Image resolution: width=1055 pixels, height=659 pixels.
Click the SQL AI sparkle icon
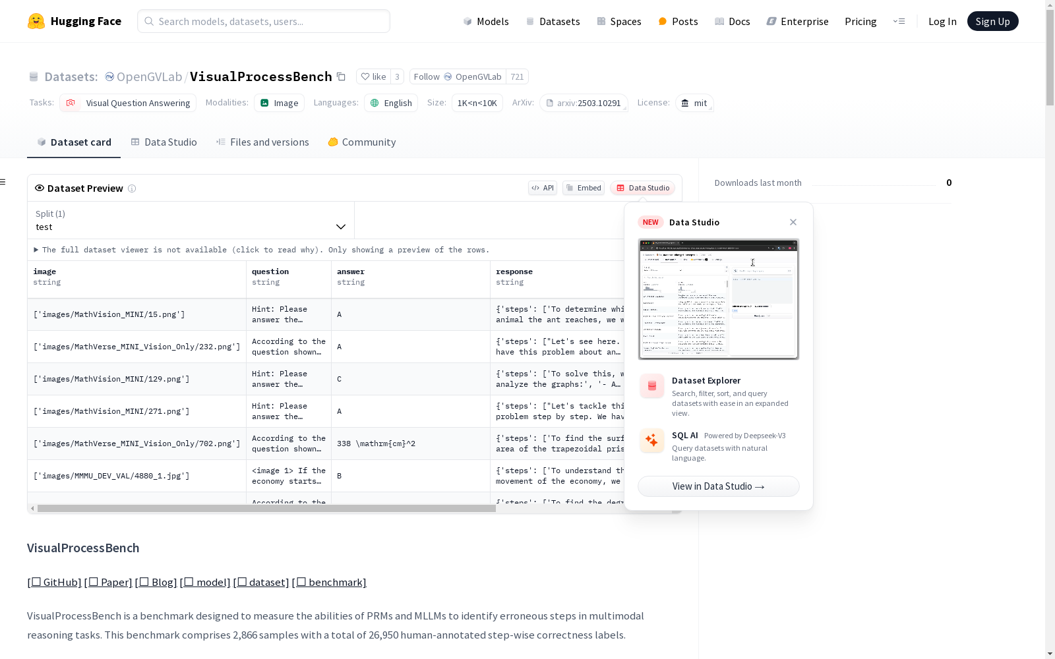(x=652, y=441)
